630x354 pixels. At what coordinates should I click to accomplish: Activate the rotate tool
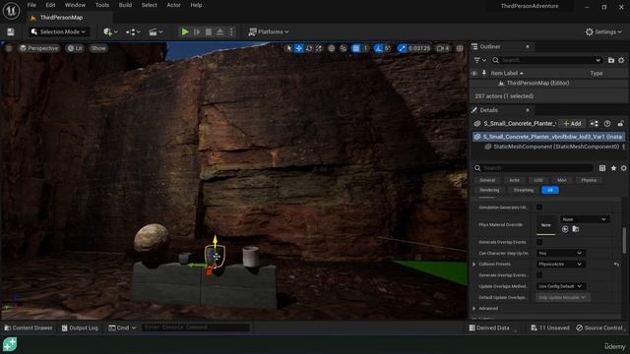click(309, 48)
